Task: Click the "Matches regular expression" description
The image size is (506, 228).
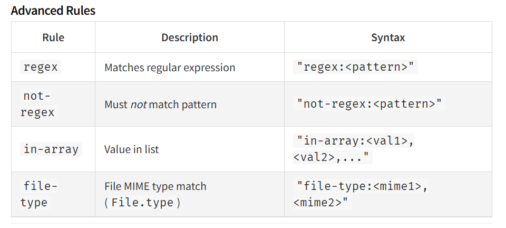Action: (170, 68)
